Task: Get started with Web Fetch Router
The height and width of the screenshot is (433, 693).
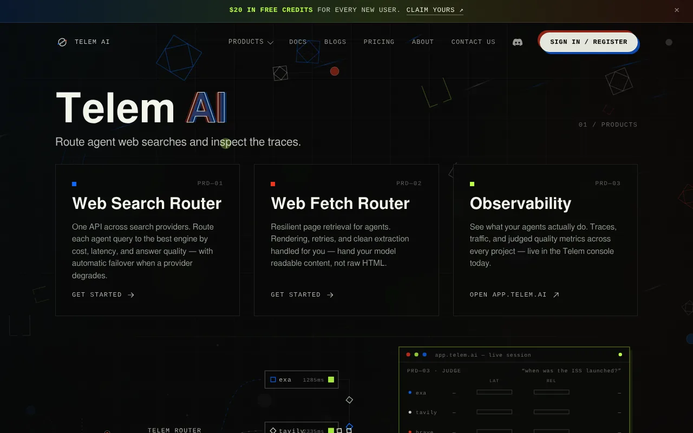Action: click(x=302, y=295)
